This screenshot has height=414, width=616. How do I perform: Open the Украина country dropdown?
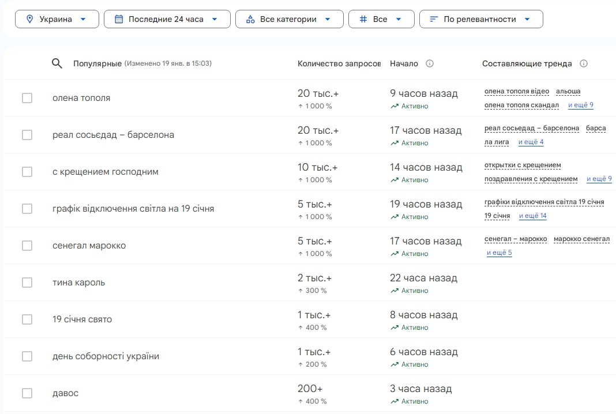point(82,19)
